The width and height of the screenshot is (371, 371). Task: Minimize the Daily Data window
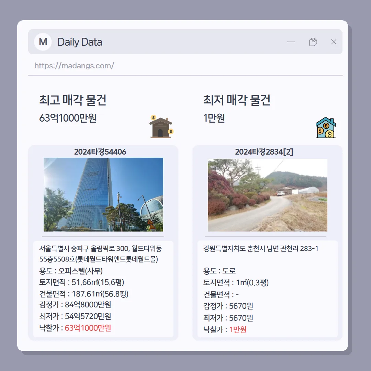point(291,42)
